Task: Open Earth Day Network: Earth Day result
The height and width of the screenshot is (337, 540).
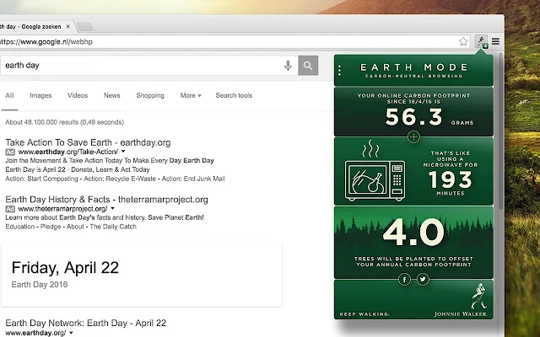Action: (86, 323)
